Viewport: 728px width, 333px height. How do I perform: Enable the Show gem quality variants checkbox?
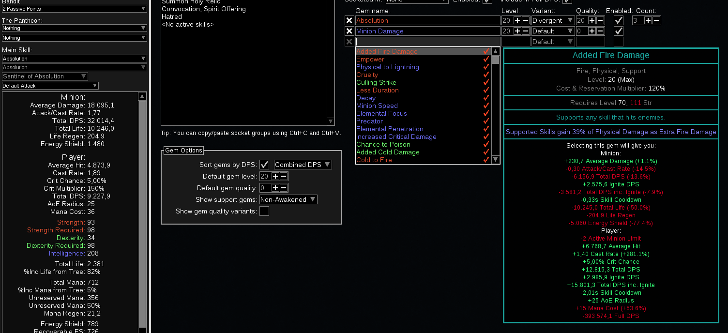click(x=264, y=211)
